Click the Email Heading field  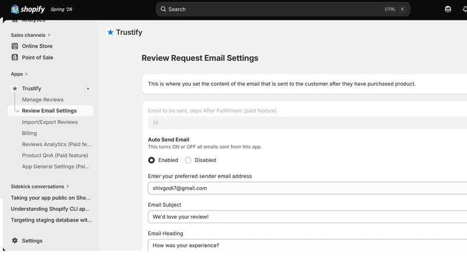coord(308,245)
